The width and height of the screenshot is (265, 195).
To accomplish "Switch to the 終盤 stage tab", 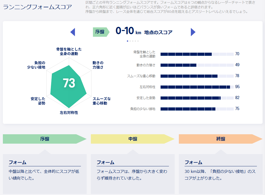I will pos(220,139).
